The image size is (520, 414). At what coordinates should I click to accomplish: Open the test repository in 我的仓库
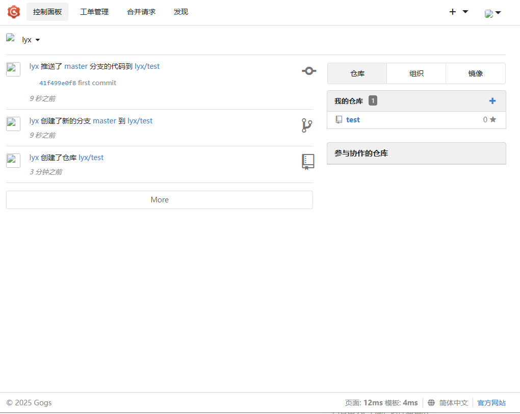tap(353, 120)
